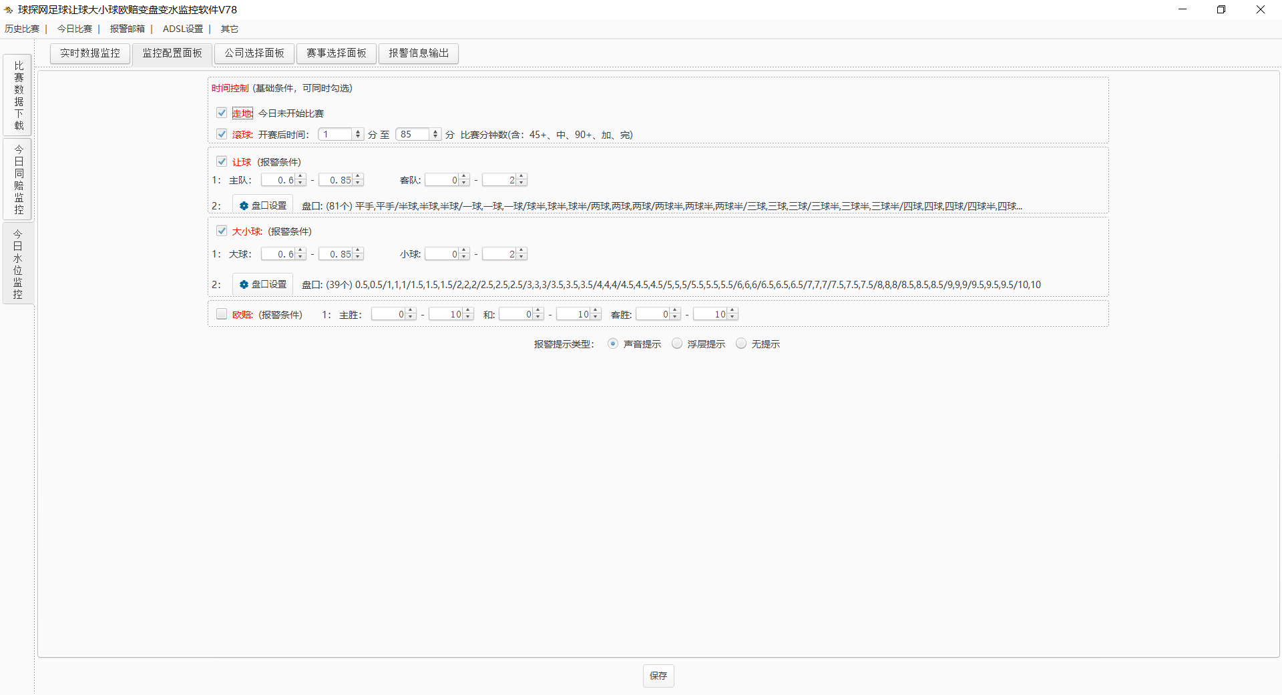Click the 大球 maximum 0.85 stepper
The height and width of the screenshot is (695, 1282).
tap(358, 254)
